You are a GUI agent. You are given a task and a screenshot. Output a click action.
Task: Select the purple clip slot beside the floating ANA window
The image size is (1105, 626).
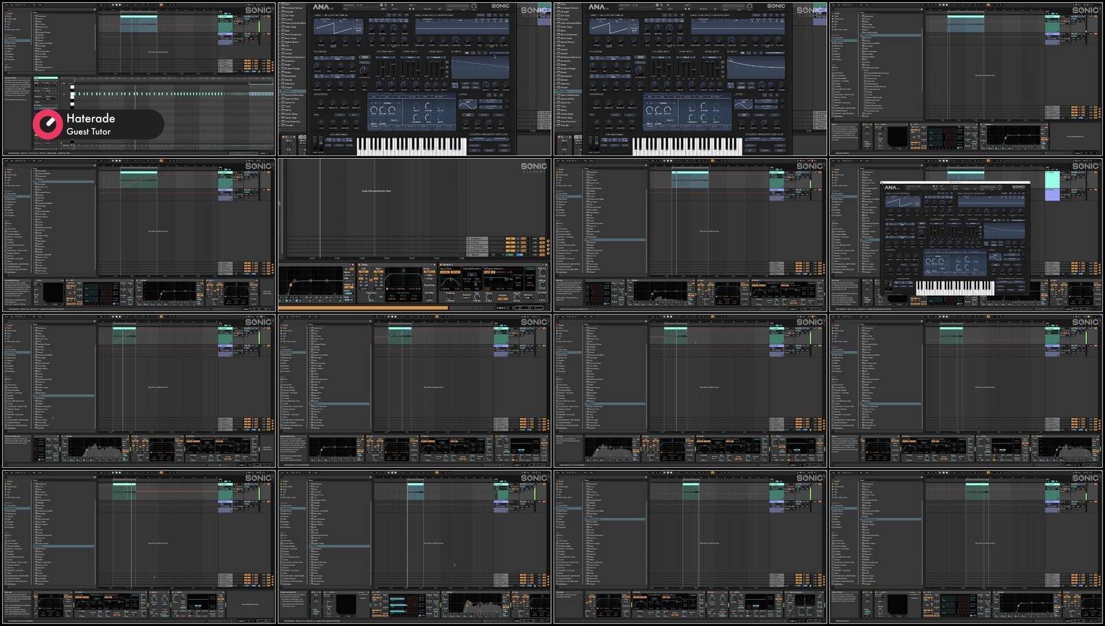click(1052, 196)
